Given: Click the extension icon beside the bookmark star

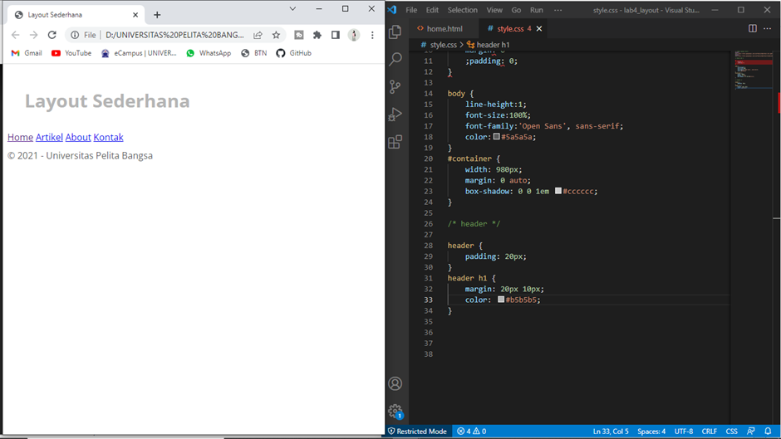Looking at the screenshot, I should (x=299, y=35).
